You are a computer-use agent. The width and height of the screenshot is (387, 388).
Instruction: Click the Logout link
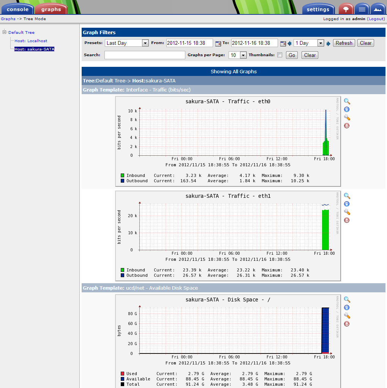[x=376, y=19]
